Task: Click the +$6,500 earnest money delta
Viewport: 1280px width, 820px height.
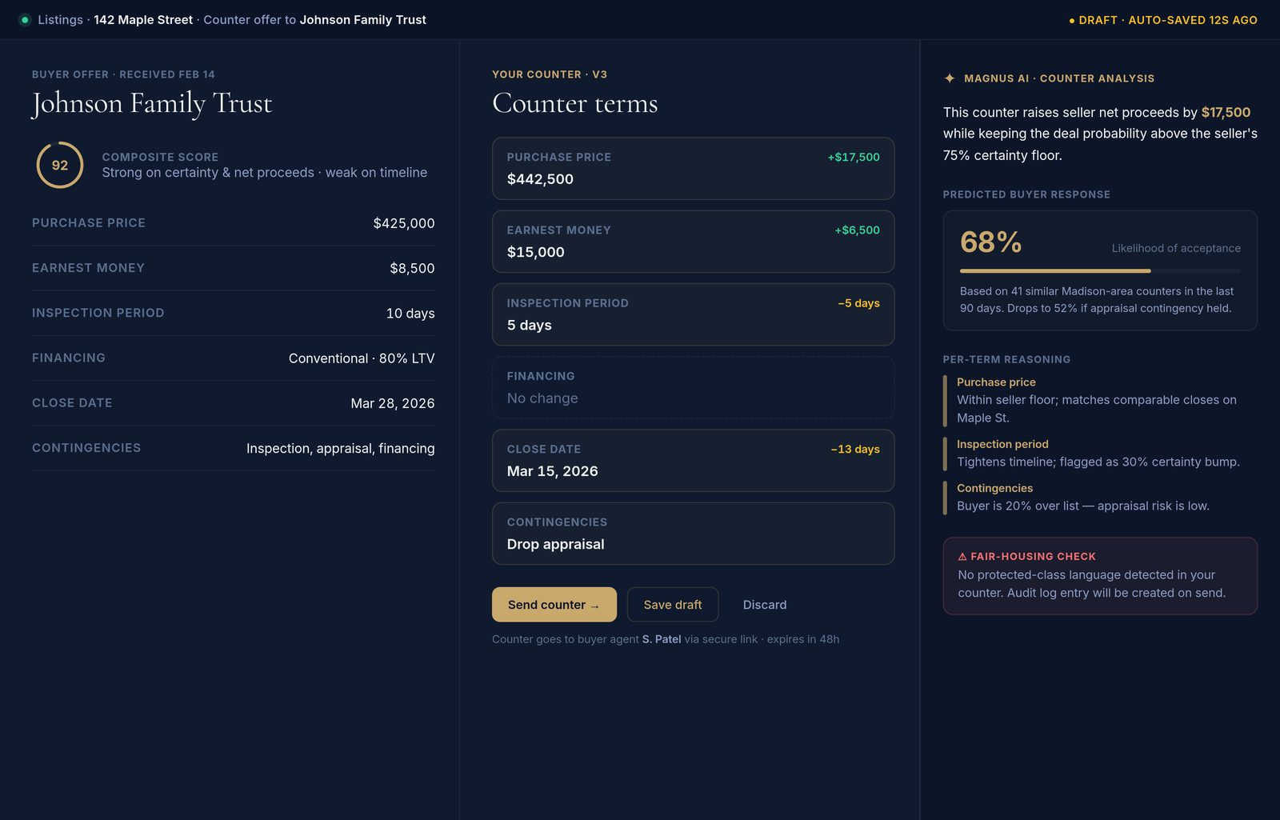Action: [857, 230]
